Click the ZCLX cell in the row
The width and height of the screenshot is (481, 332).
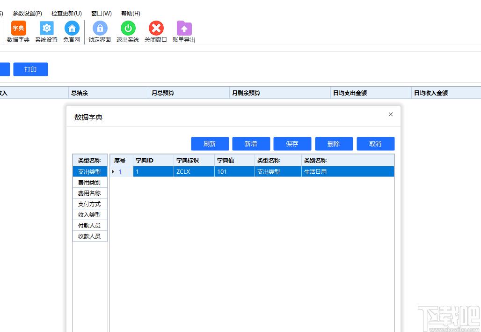tap(194, 172)
